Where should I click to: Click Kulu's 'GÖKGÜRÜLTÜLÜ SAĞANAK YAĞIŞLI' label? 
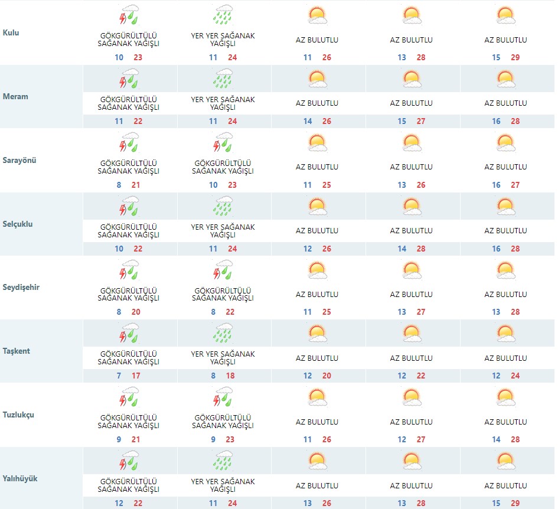click(x=129, y=40)
